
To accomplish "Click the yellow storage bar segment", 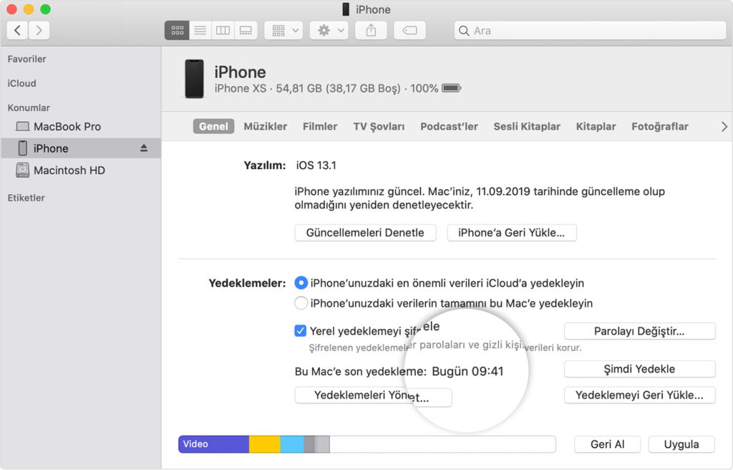I will pos(265,443).
